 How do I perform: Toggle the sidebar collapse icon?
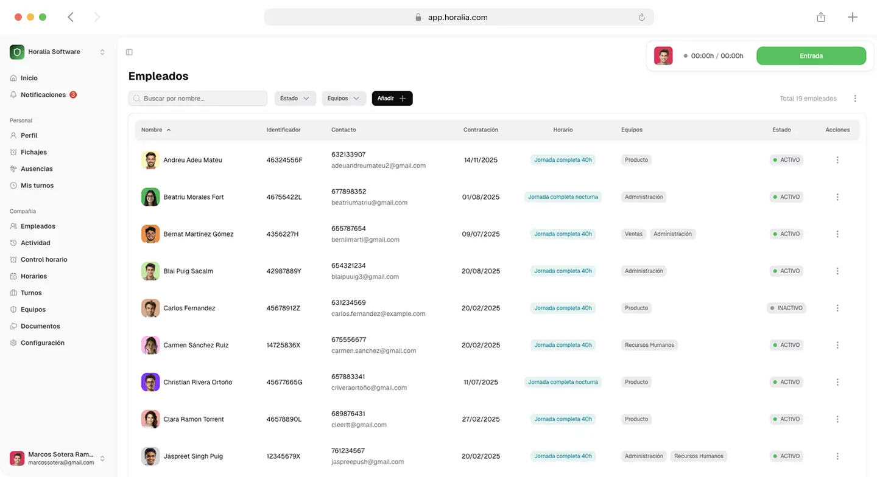click(x=129, y=52)
